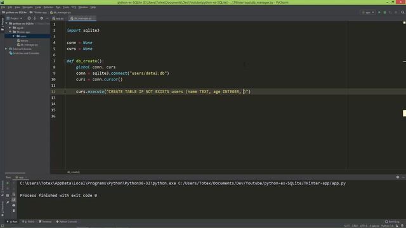
Task: Click the pin tab icon in Run panel
Action: (8, 202)
